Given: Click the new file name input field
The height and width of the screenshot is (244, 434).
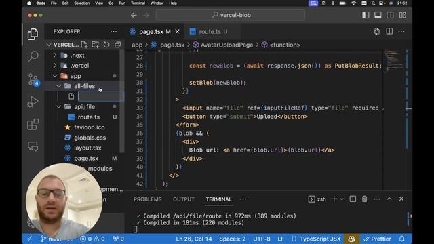Looking at the screenshot, I should [x=101, y=96].
